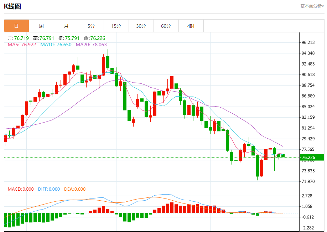Choose the 30分 interval tab

pos(141,26)
